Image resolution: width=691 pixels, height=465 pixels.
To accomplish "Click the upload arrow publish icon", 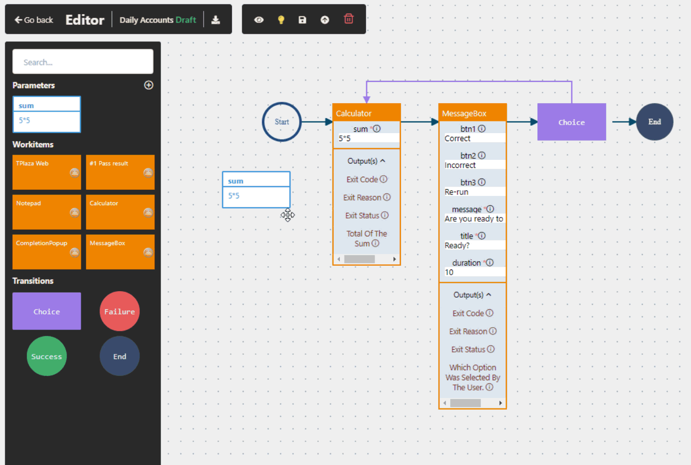I will pos(325,20).
